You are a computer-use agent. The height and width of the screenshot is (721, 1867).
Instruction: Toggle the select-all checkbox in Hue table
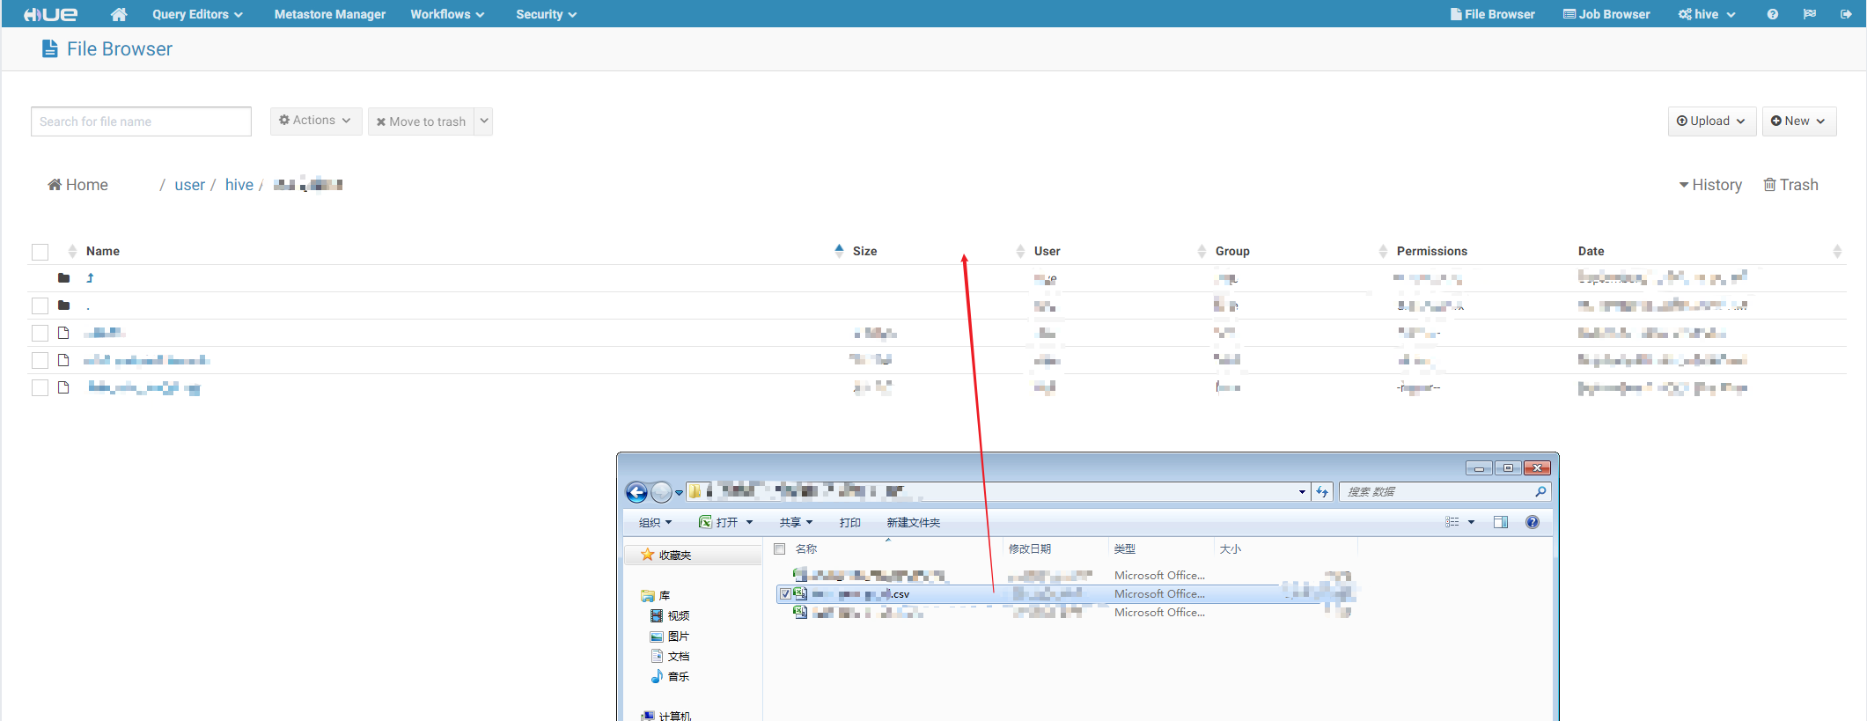(x=40, y=252)
